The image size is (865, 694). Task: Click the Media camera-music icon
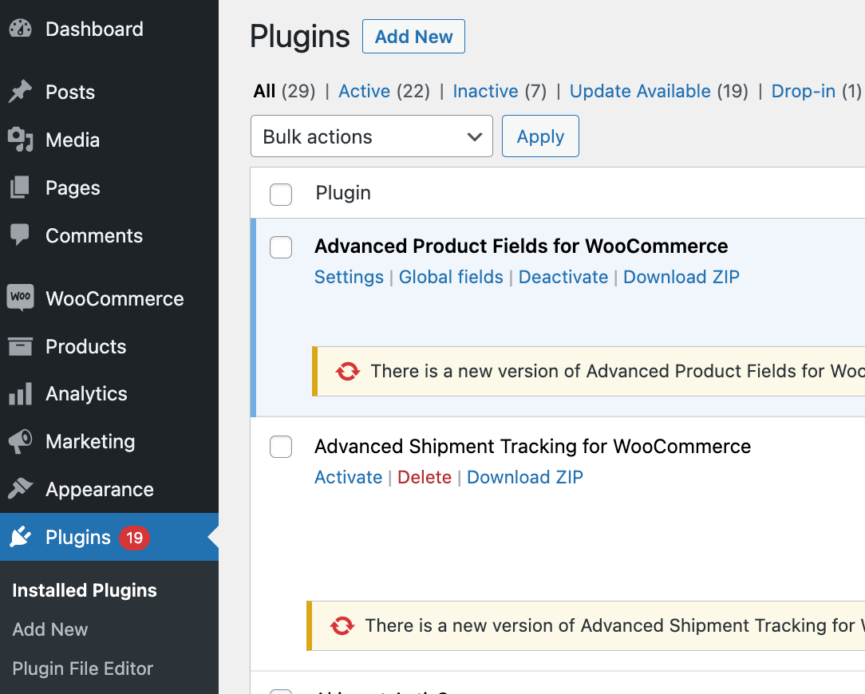(x=21, y=140)
